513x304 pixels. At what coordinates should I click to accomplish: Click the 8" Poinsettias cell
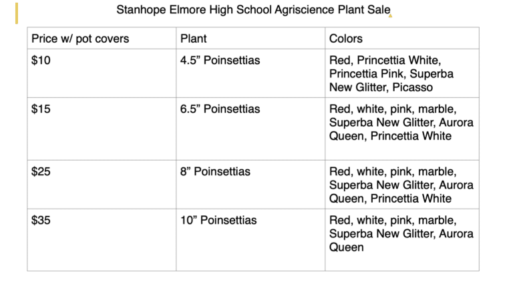(x=215, y=172)
